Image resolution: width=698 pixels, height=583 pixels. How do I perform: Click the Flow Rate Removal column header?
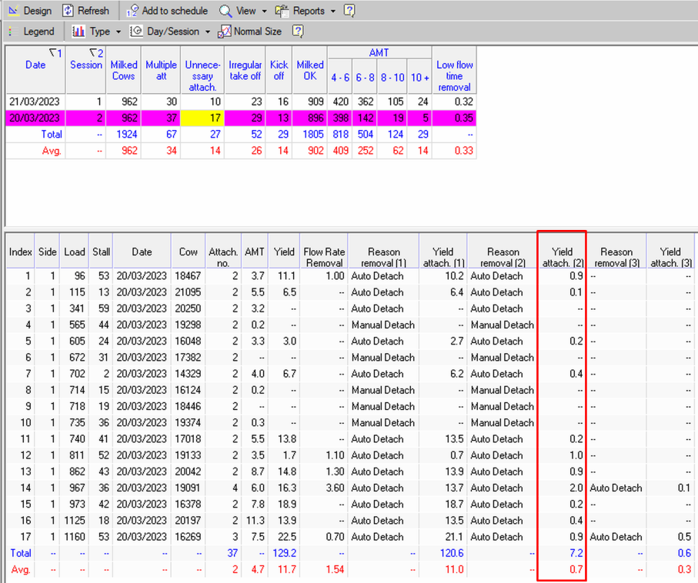tap(322, 257)
